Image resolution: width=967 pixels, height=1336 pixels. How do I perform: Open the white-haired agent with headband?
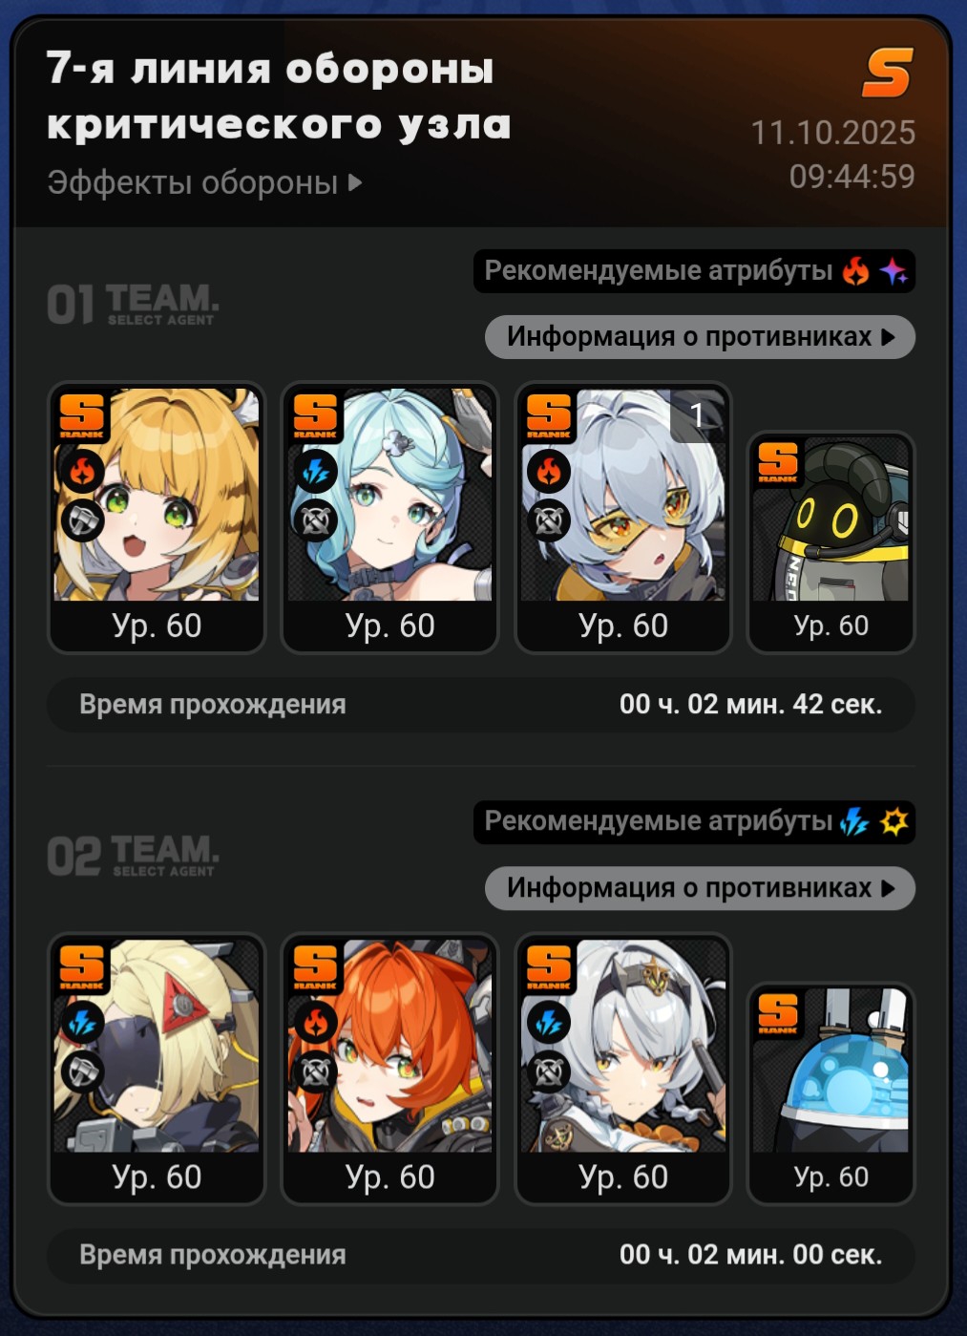click(x=623, y=1069)
